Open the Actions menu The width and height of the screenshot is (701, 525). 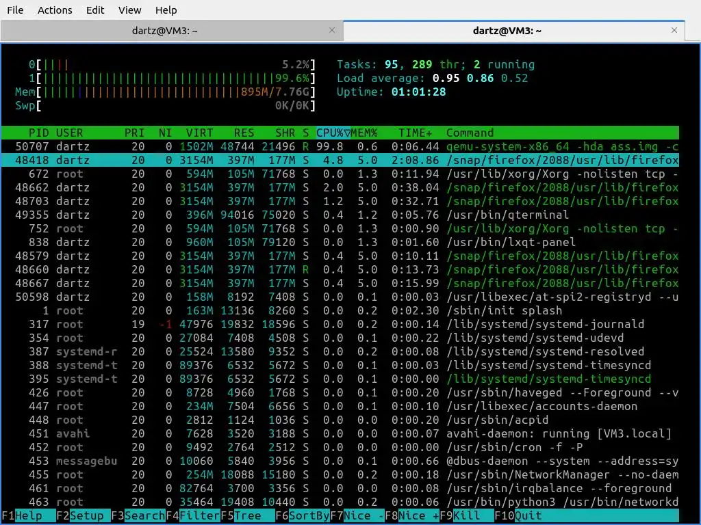55,10
